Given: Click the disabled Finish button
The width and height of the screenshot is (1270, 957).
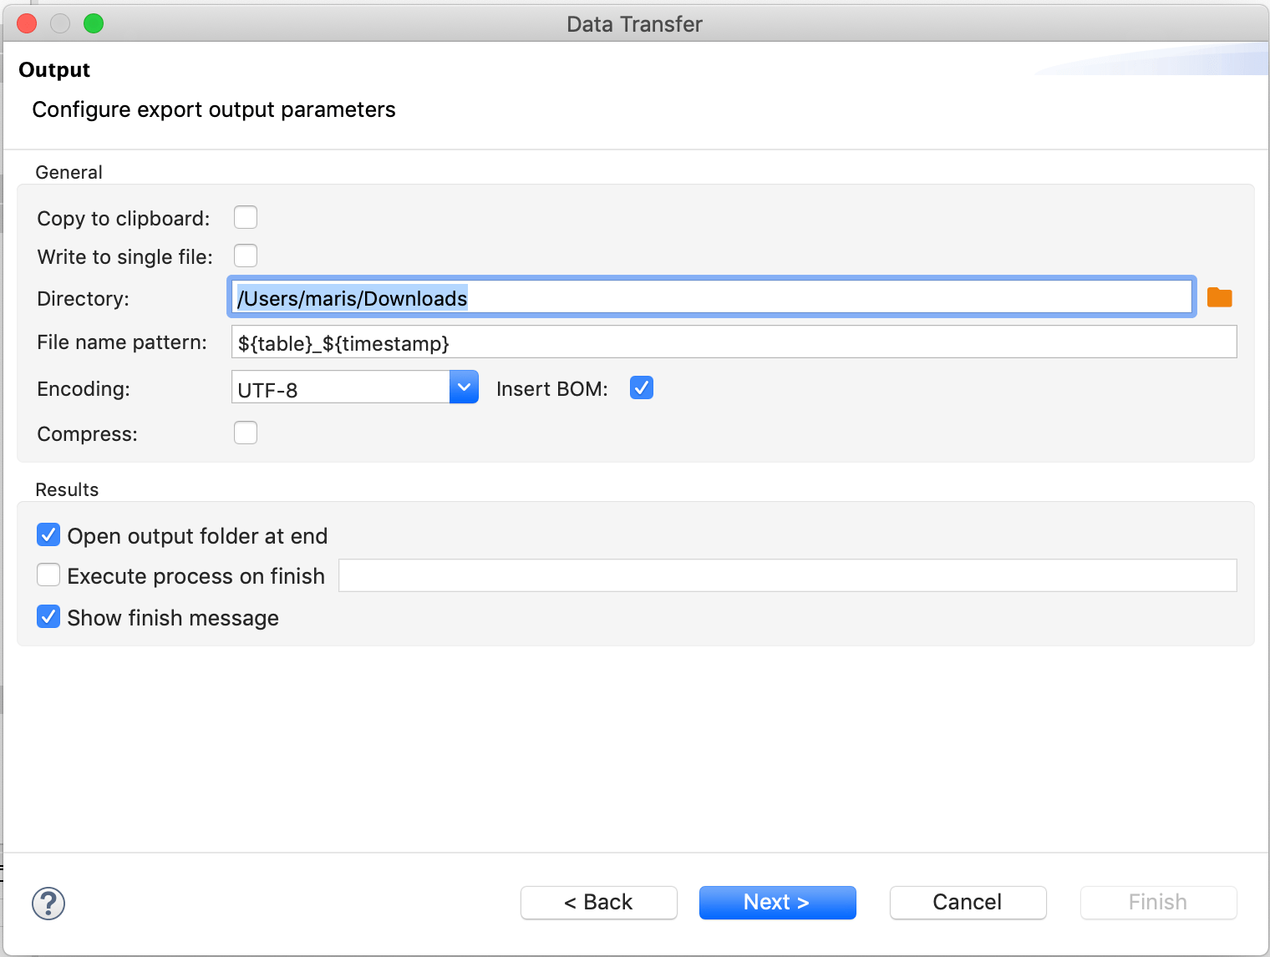Looking at the screenshot, I should (x=1158, y=902).
